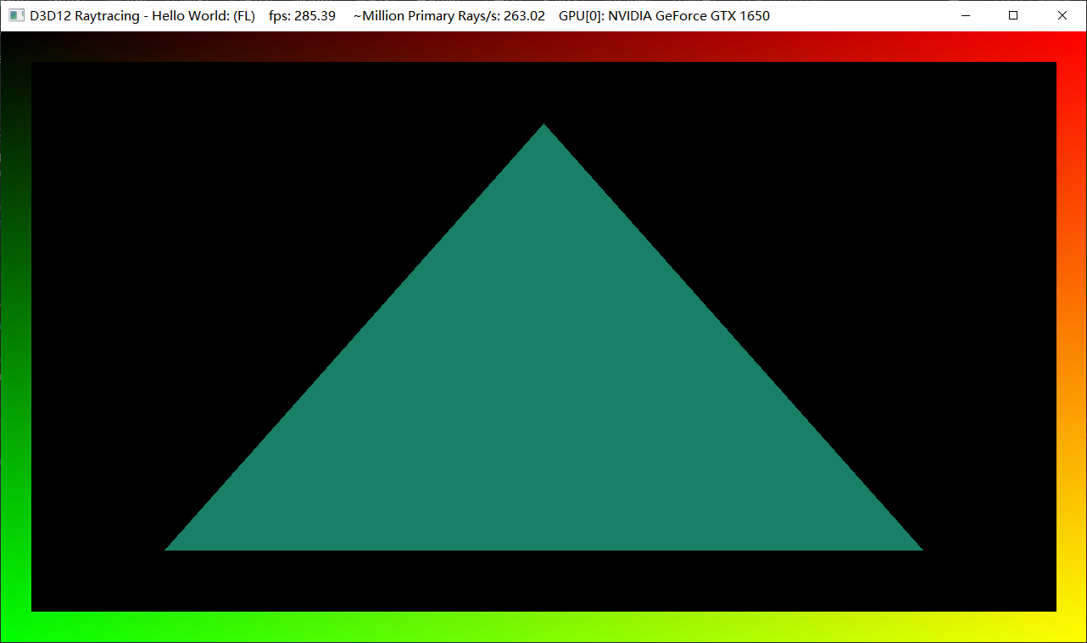Click the "fps: 285.39" readout in the title
The image size is (1087, 643).
point(302,16)
